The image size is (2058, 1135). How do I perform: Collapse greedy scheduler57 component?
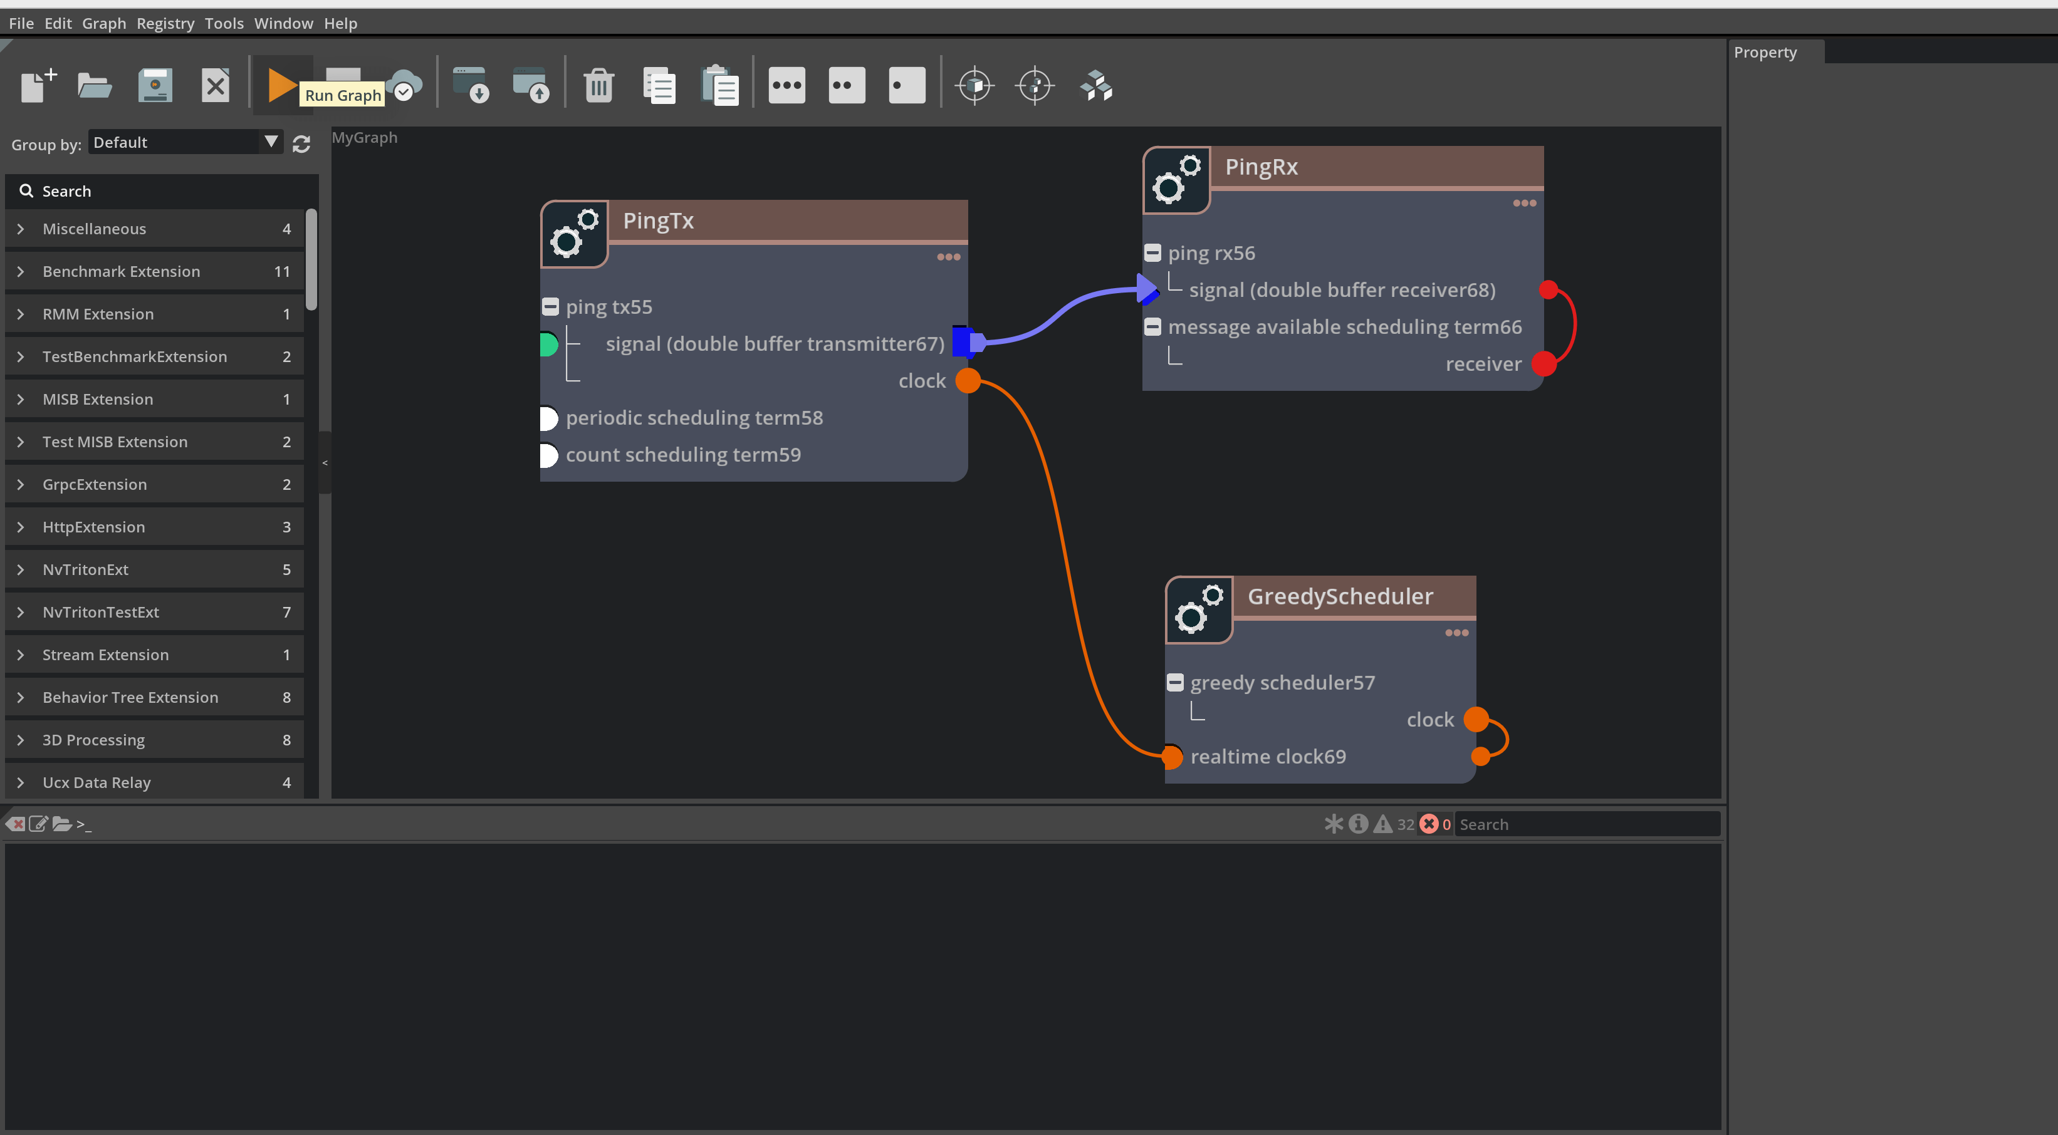1174,682
